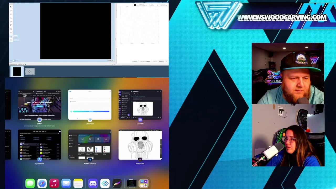Click the Aa text tool icon
Viewport: 336px width, 189px height.
(11, 18)
